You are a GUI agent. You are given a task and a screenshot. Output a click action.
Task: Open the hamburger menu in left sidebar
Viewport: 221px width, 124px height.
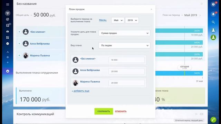point(8,4)
